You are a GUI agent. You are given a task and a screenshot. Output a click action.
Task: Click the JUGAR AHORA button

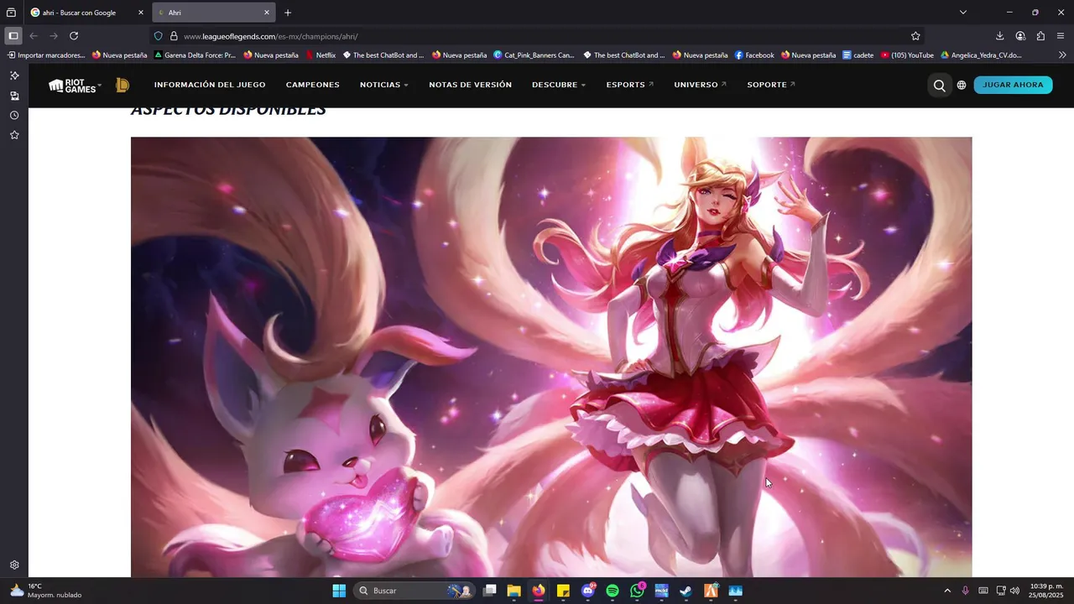coord(1013,85)
